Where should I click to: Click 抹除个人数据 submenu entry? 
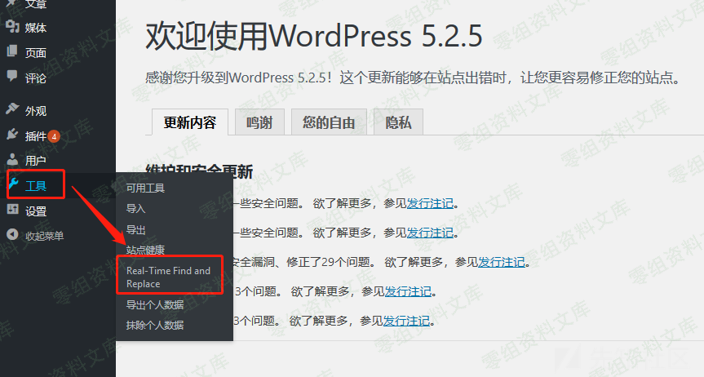(x=155, y=325)
